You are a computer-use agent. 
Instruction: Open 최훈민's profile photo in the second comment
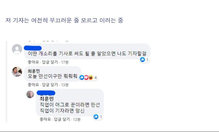[17, 72]
